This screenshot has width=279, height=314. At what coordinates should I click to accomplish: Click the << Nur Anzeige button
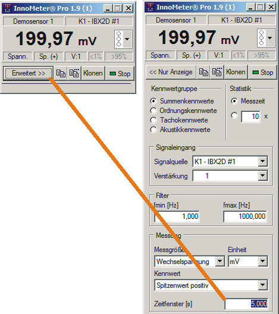[x=171, y=72]
